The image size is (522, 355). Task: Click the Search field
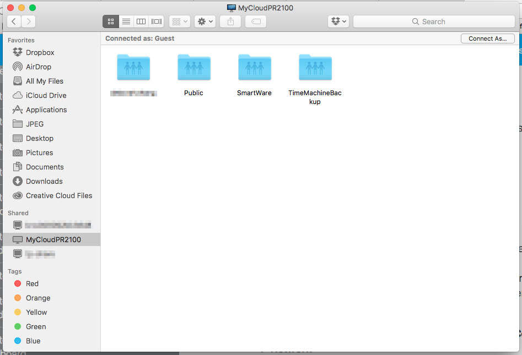[x=434, y=21]
